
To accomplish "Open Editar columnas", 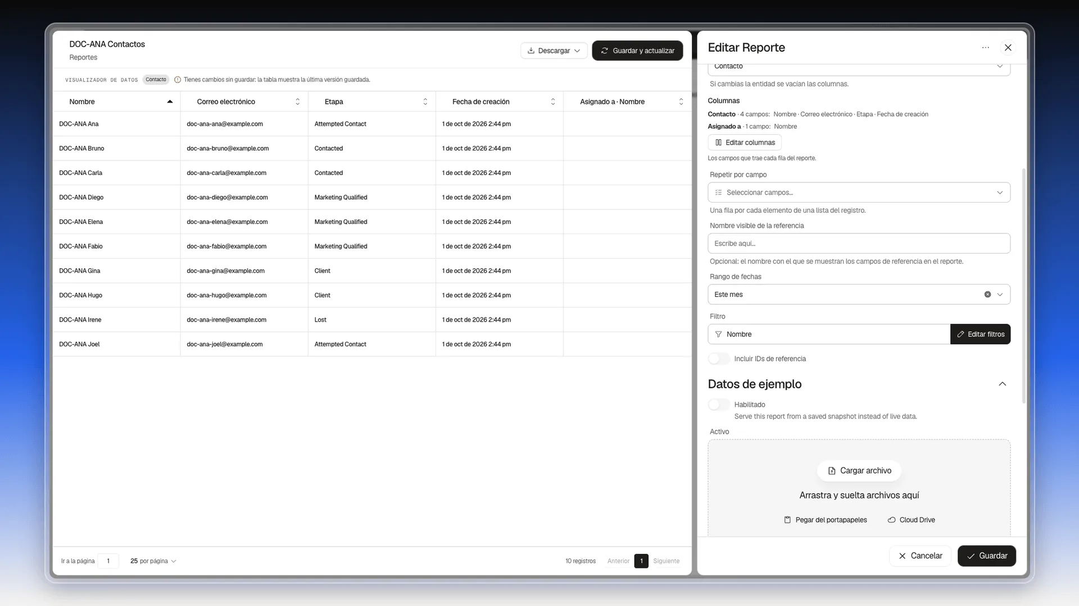I will [x=745, y=143].
